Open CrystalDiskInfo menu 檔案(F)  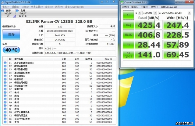pyautogui.click(x=6, y=7)
